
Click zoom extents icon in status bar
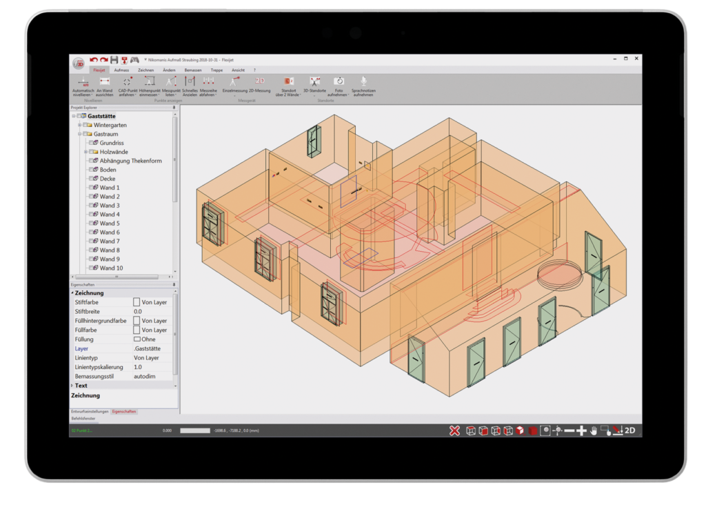[545, 431]
